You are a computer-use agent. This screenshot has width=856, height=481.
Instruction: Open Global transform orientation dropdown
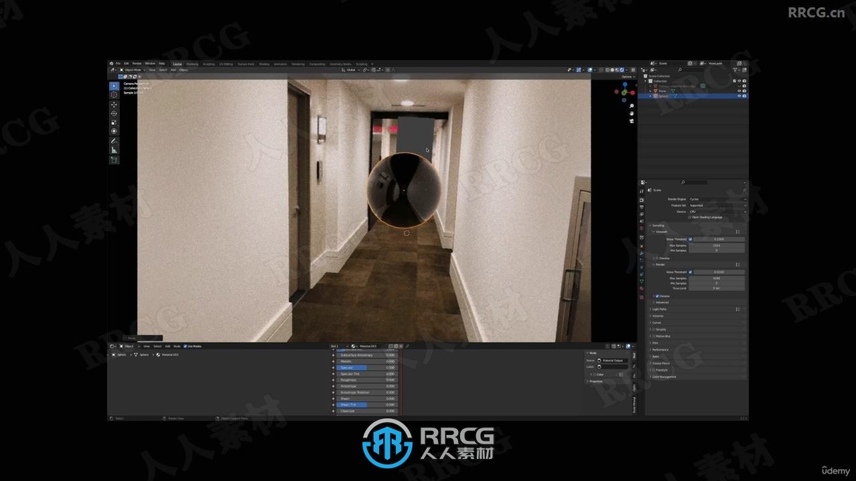(350, 69)
